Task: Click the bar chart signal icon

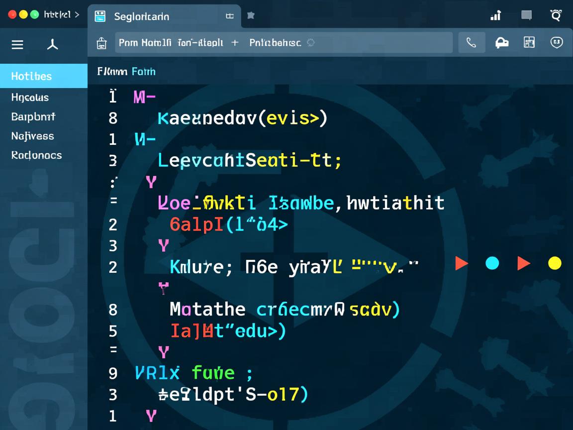Action: pos(495,16)
